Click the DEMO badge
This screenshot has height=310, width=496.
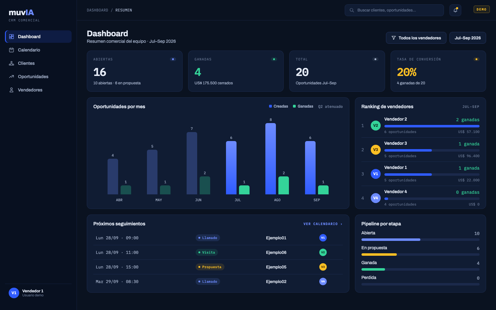[481, 9]
